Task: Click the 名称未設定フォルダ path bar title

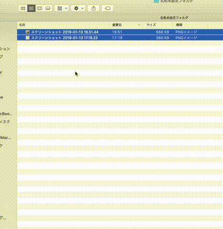Action: [174, 18]
